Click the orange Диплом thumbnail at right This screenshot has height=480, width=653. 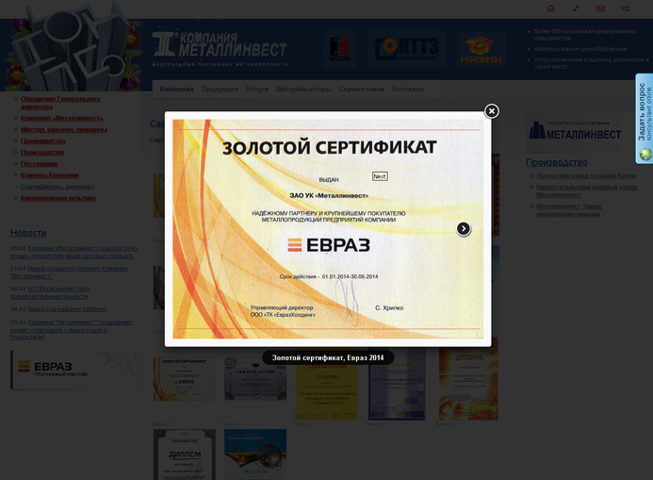pyautogui.click(x=468, y=379)
